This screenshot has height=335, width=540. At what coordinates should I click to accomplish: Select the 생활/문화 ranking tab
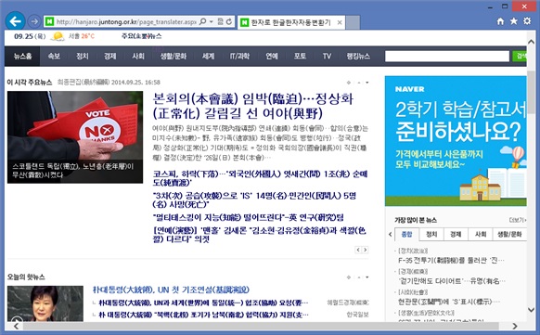coord(509,234)
